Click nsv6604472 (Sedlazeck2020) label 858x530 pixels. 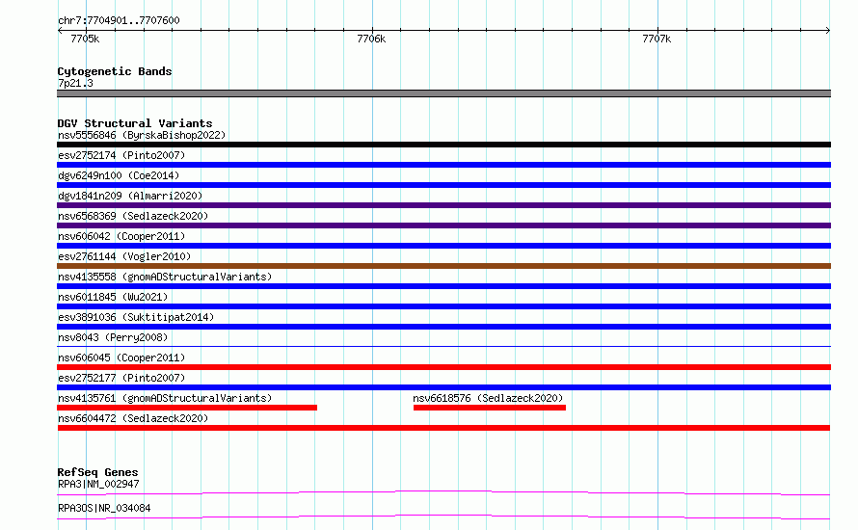133,418
